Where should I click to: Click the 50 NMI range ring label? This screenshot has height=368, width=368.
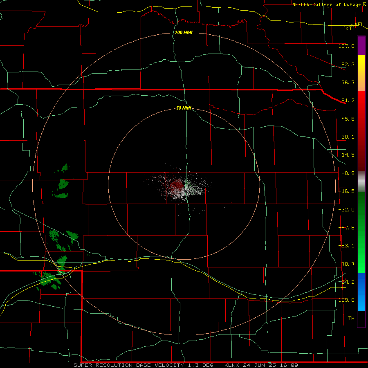click(x=184, y=108)
